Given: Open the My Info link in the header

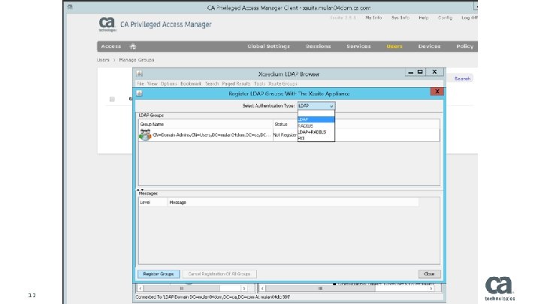Looking at the screenshot, I should [373, 17].
